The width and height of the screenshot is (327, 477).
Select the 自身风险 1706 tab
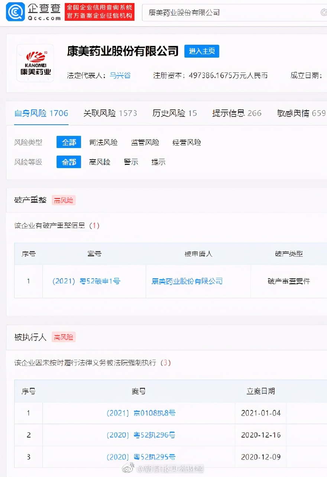41,113
